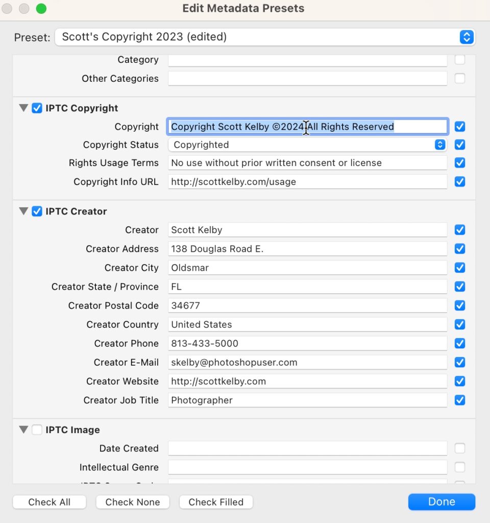The image size is (490, 523).
Task: Click the Date Created field
Action: click(x=307, y=448)
